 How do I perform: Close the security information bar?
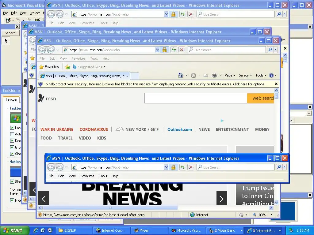coord(276,84)
